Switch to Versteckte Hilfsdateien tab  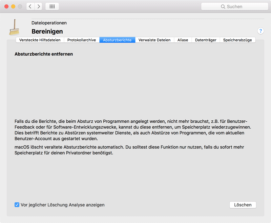click(x=40, y=40)
